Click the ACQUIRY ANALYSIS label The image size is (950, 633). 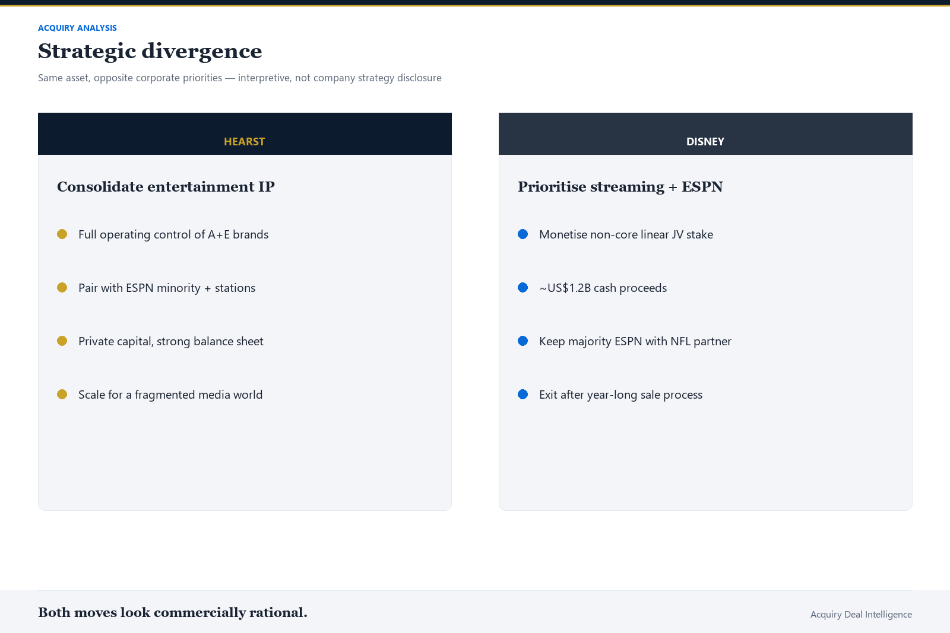pyautogui.click(x=77, y=28)
